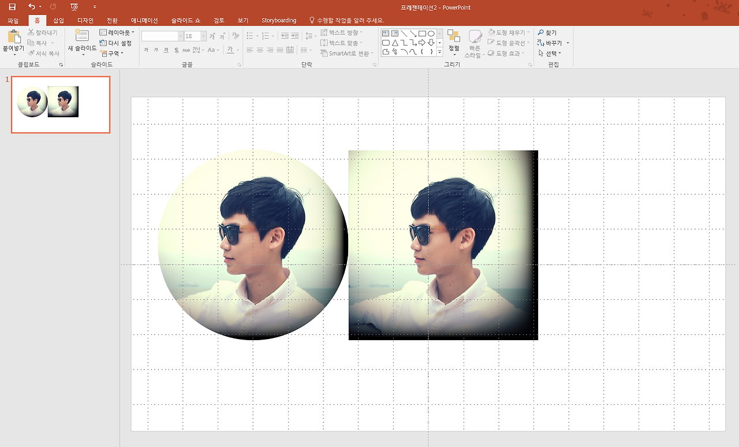
Task: Apply bulleted list formatting
Action: tap(251, 36)
